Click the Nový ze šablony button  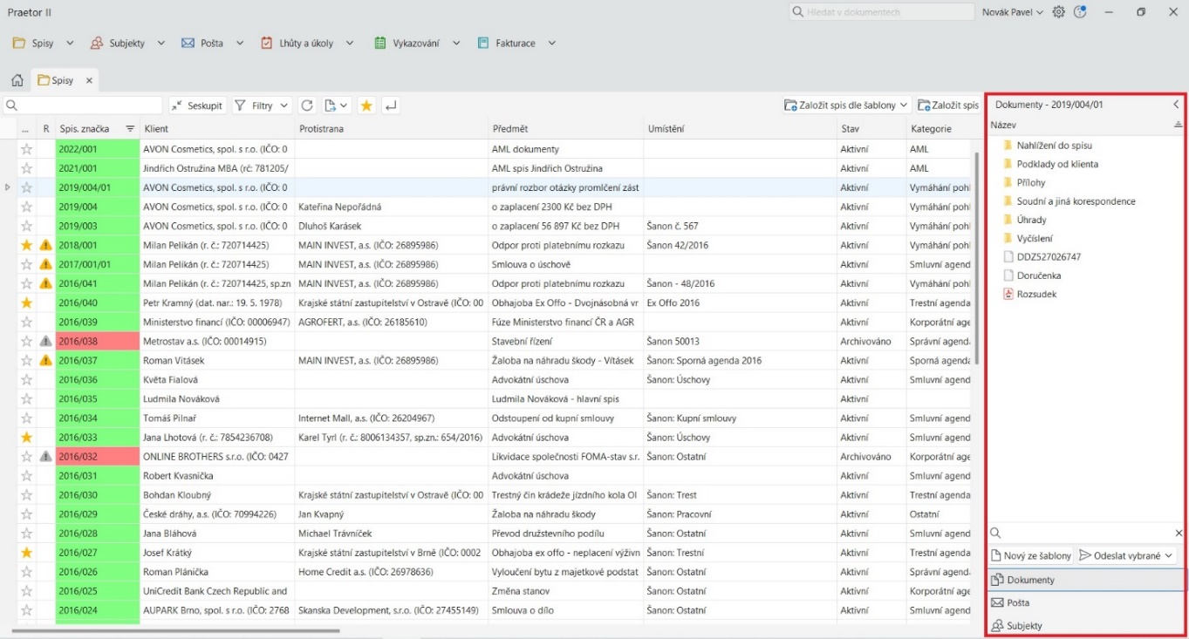click(1031, 555)
